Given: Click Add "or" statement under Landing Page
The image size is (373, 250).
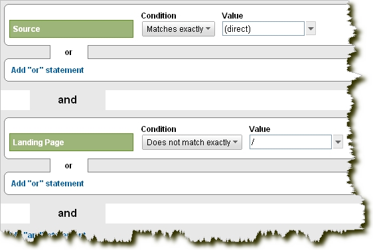Looking at the screenshot, I should point(47,184).
